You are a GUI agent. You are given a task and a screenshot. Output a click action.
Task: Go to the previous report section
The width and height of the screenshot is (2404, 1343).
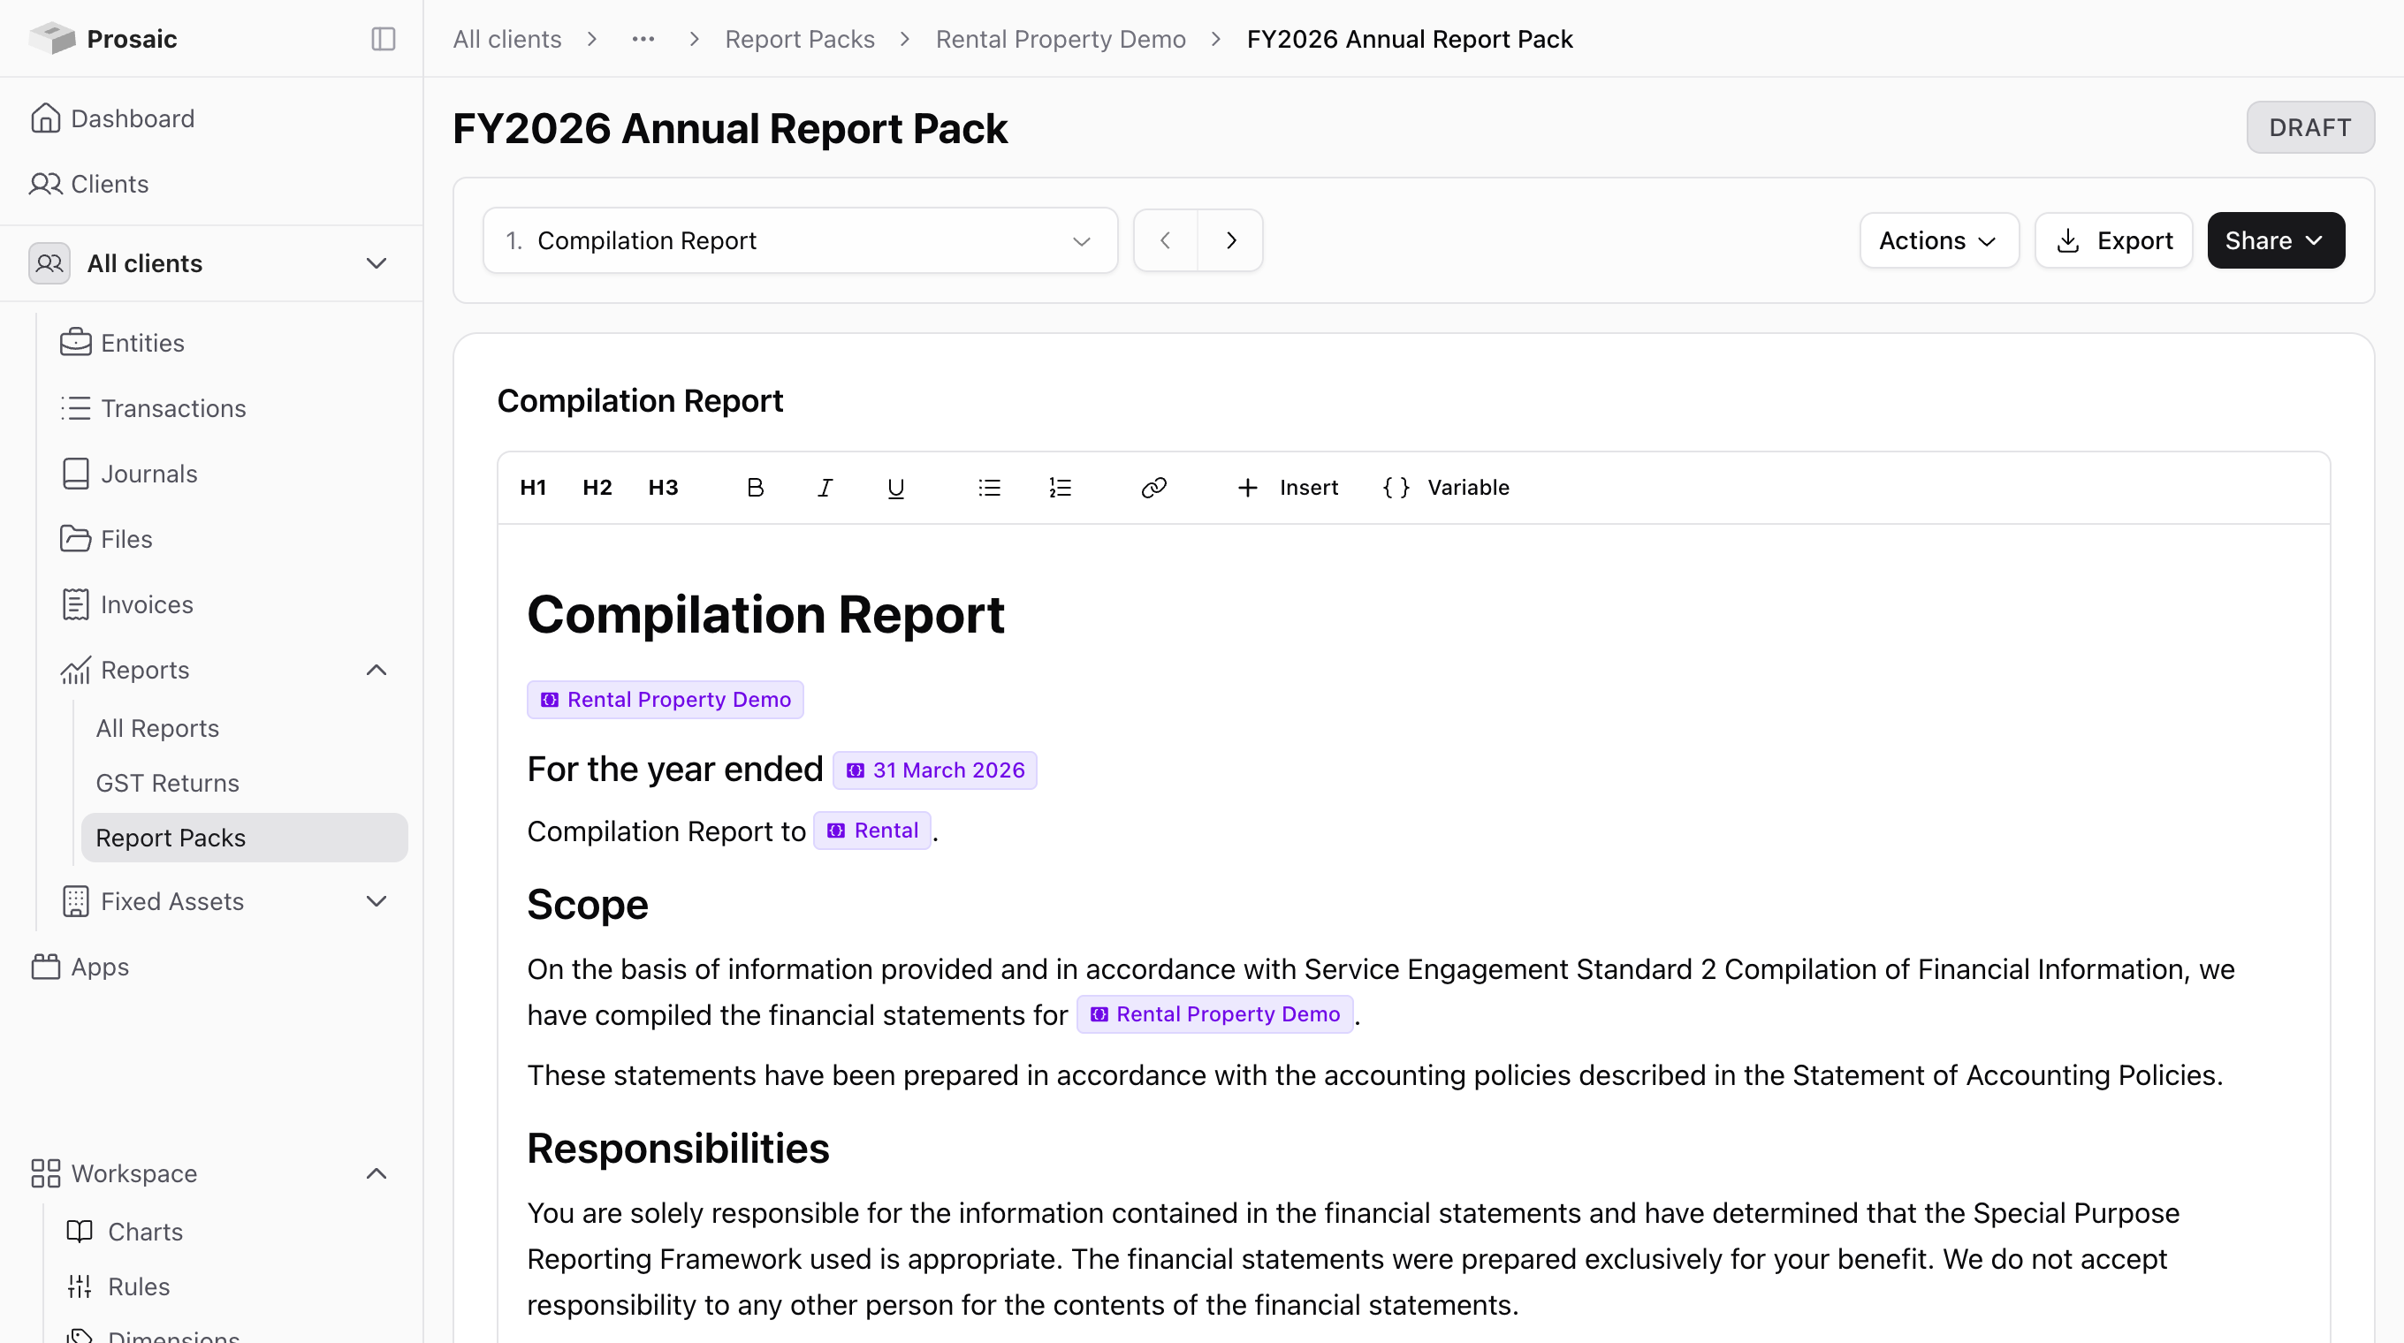(1166, 240)
